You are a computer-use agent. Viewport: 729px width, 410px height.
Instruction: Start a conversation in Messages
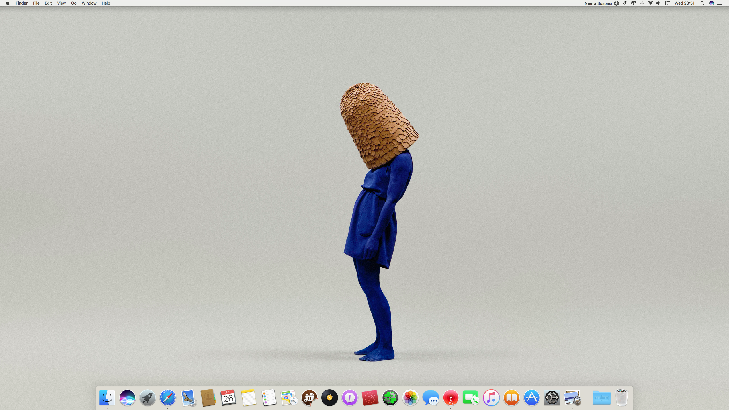(431, 398)
